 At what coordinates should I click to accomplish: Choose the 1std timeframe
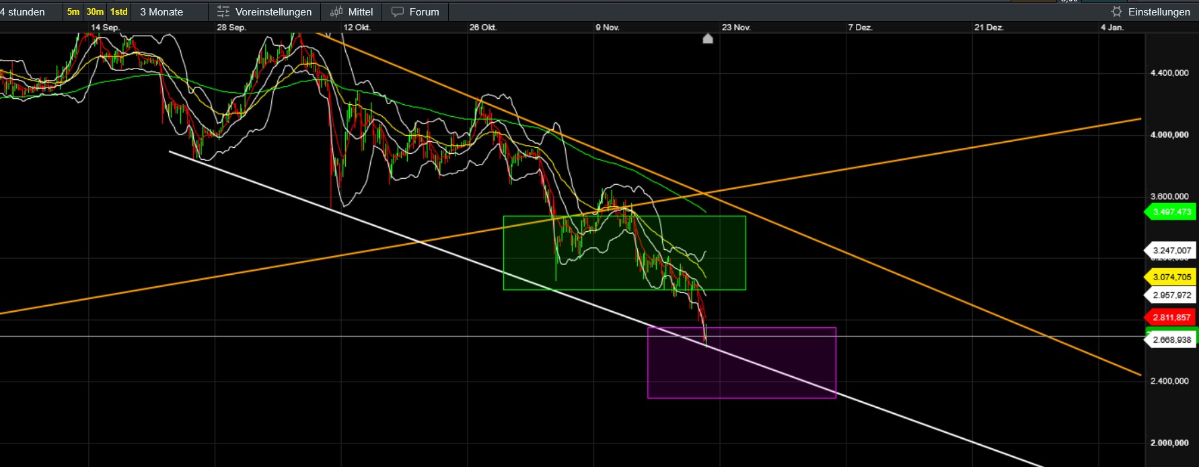pyautogui.click(x=119, y=12)
